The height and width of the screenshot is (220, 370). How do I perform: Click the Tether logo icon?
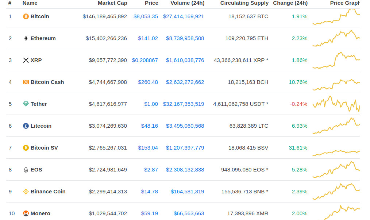pos(26,104)
